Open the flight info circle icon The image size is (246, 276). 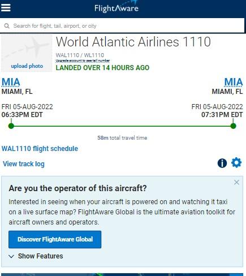pos(222,163)
